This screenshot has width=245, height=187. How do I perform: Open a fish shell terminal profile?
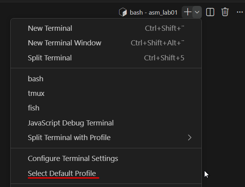coord(34,108)
